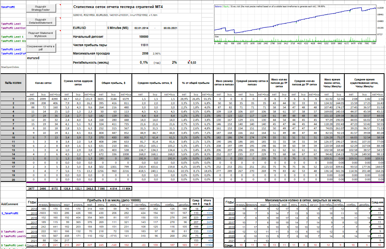Click the 'EURUSD' symbol cell
The image size is (386, 249).
click(79, 28)
